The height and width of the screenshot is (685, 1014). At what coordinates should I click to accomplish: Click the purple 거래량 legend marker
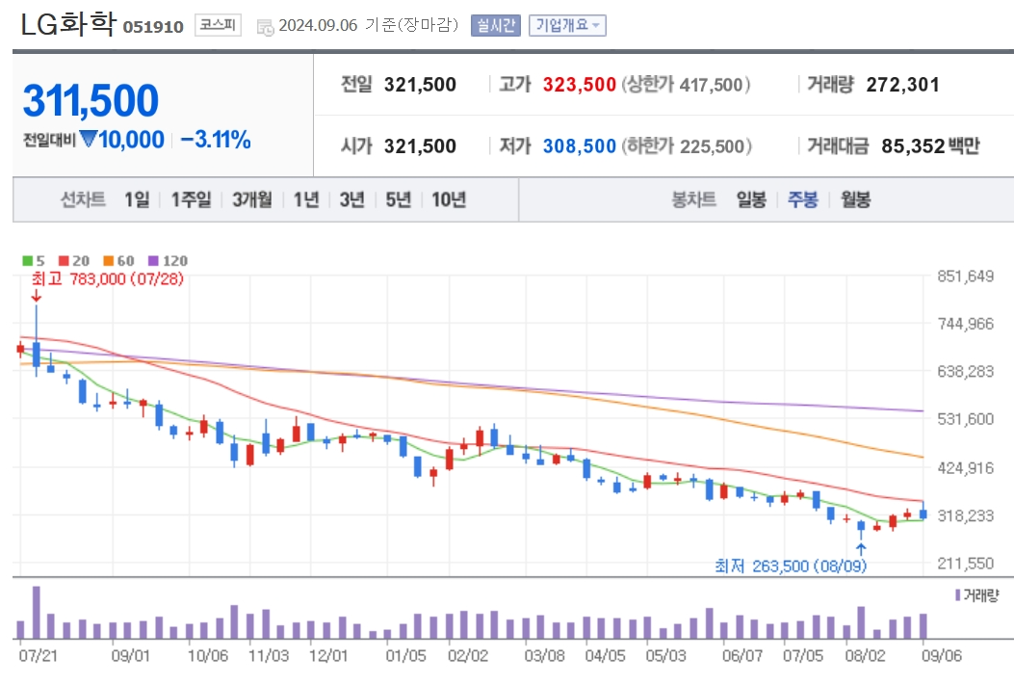tap(958, 595)
